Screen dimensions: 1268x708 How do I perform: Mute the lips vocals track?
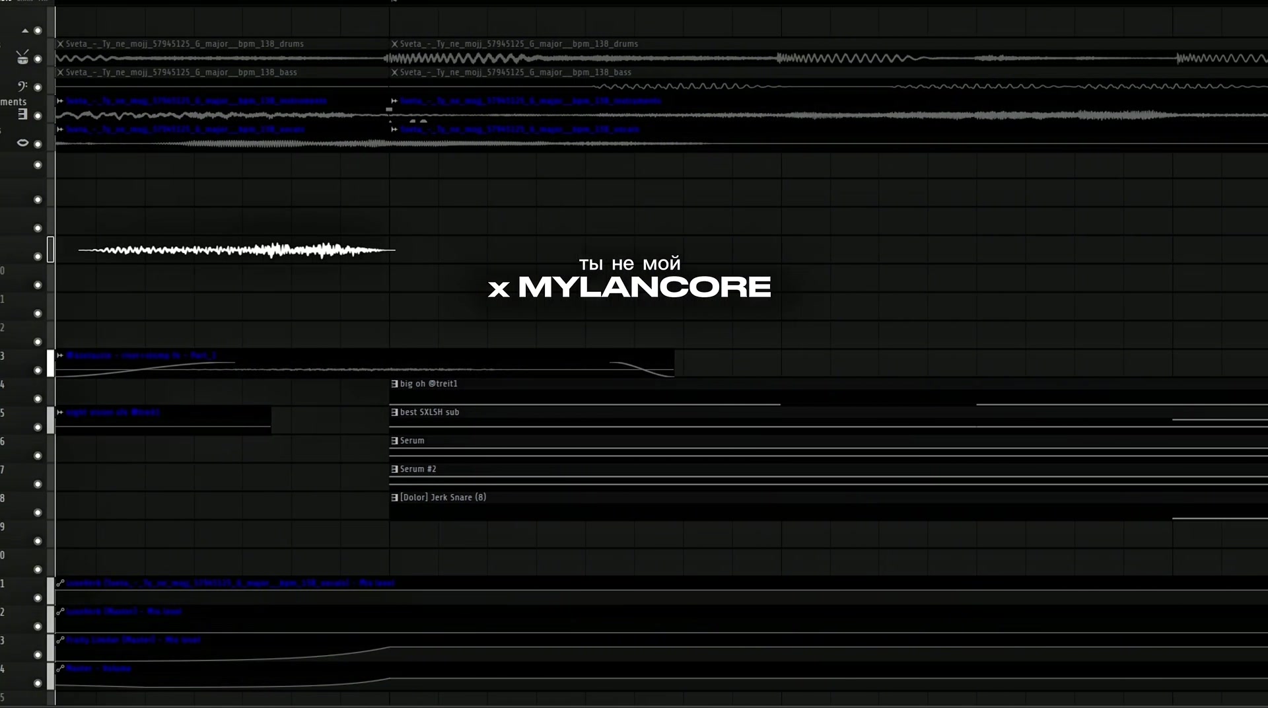coord(38,144)
